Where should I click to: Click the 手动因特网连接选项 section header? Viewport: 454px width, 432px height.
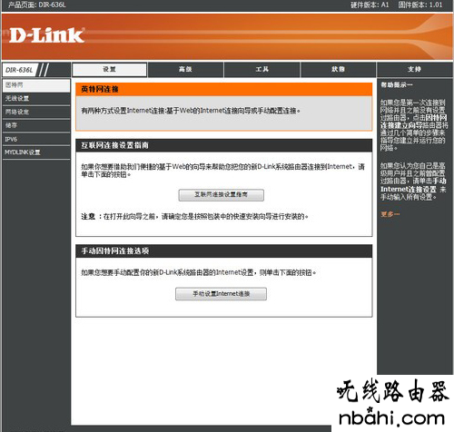tap(224, 251)
